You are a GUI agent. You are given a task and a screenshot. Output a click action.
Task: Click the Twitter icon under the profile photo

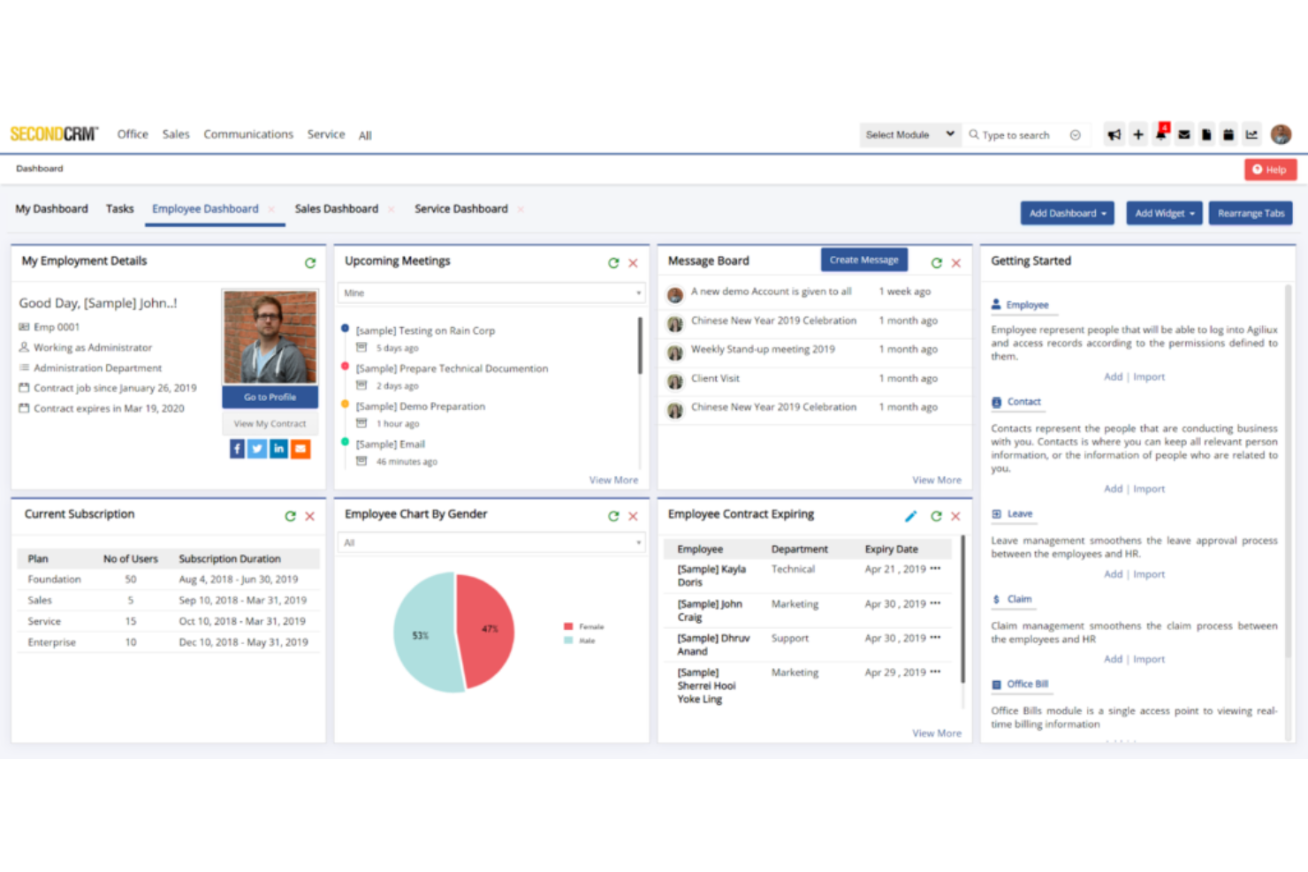tap(256, 449)
